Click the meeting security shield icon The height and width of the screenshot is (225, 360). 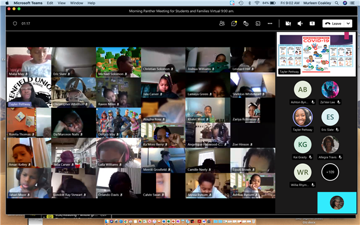coord(15,23)
